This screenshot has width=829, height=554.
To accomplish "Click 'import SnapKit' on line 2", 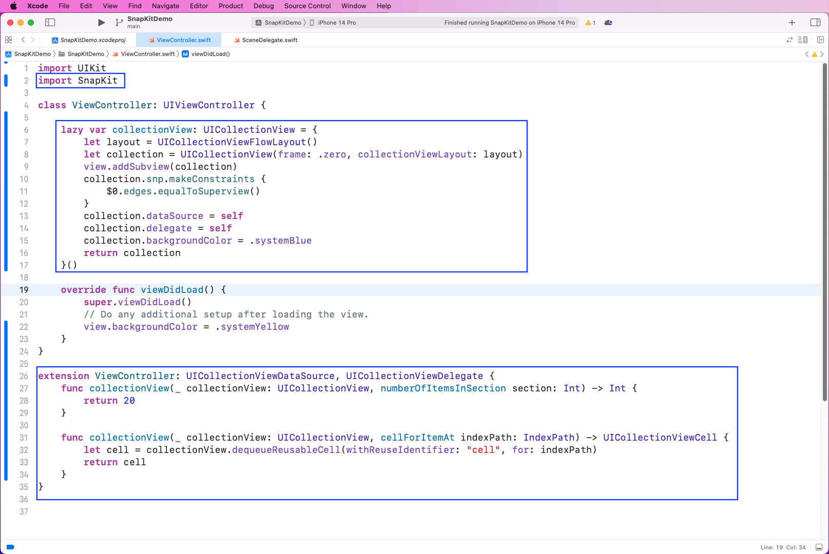I will point(78,81).
